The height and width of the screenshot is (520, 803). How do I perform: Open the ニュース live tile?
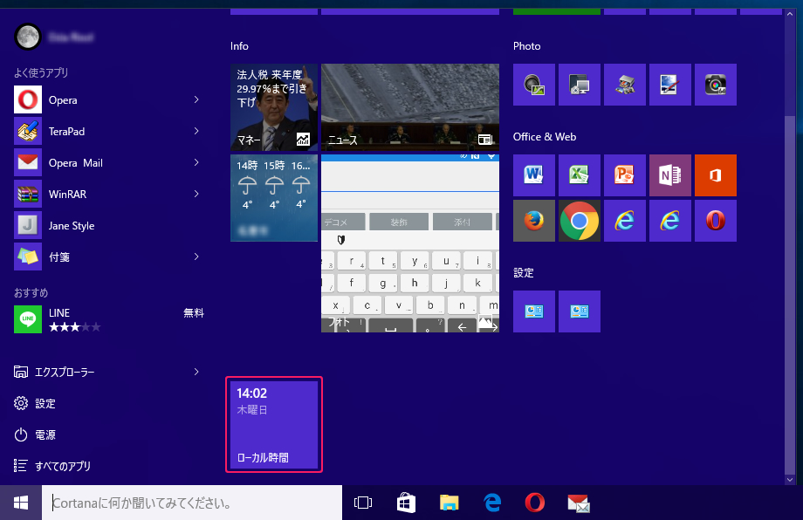tap(410, 107)
